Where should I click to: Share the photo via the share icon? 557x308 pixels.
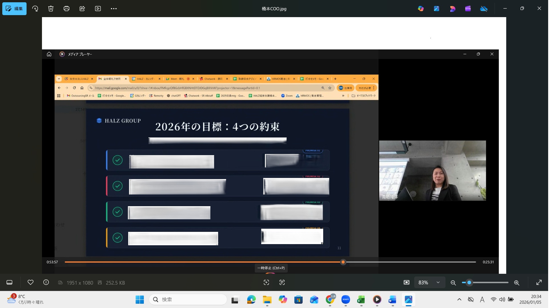(82, 9)
